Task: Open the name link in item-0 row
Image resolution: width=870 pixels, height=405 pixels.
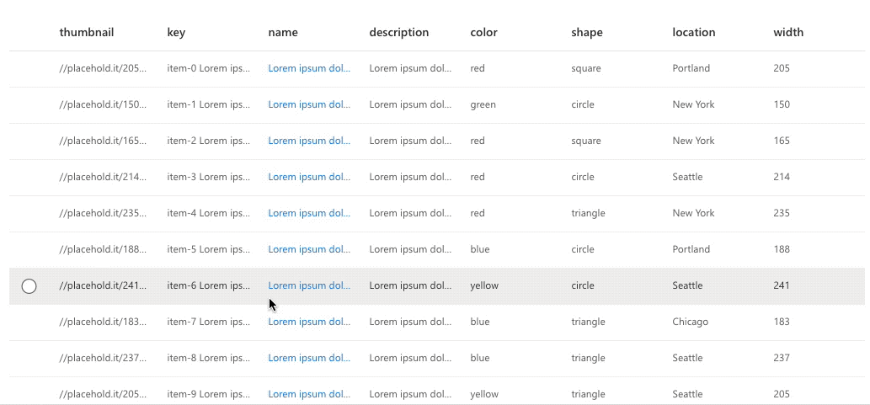Action: (309, 68)
